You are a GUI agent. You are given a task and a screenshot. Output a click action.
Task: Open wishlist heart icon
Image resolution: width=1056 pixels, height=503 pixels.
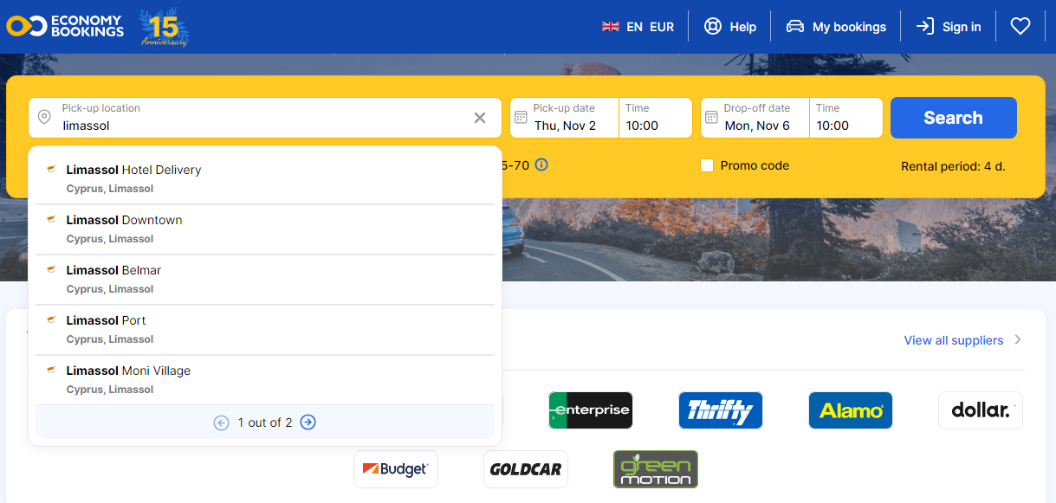tap(1020, 27)
